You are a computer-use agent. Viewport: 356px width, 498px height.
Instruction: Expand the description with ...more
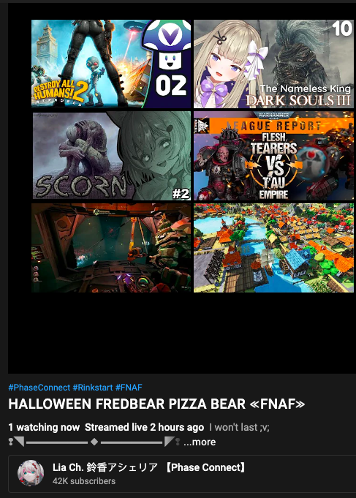200,442
